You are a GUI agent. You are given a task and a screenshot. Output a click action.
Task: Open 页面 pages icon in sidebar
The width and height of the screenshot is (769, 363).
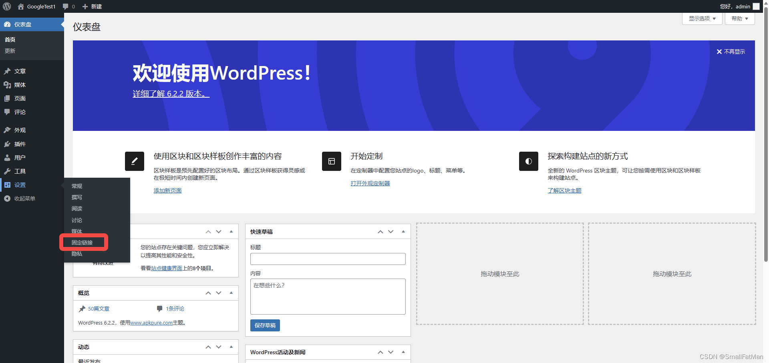tap(7, 98)
